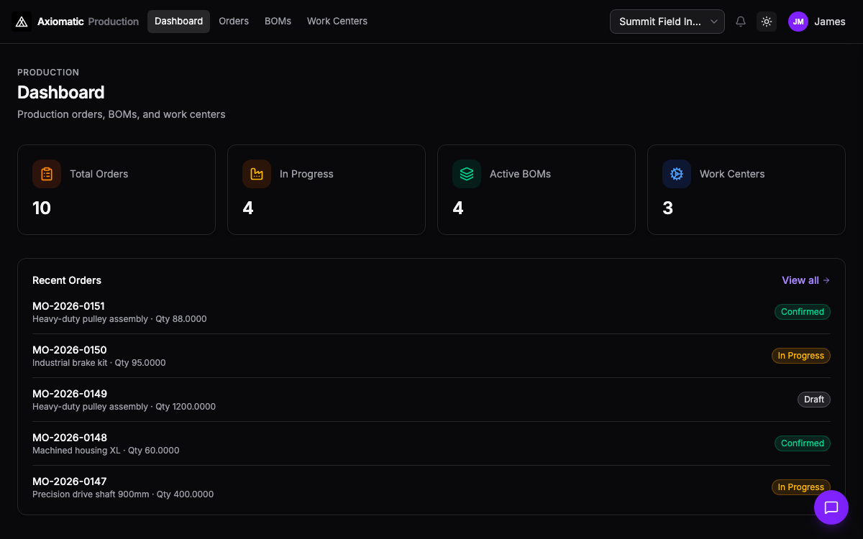
Task: Click In Progress badge on MO-2026-0150
Action: tap(800, 356)
